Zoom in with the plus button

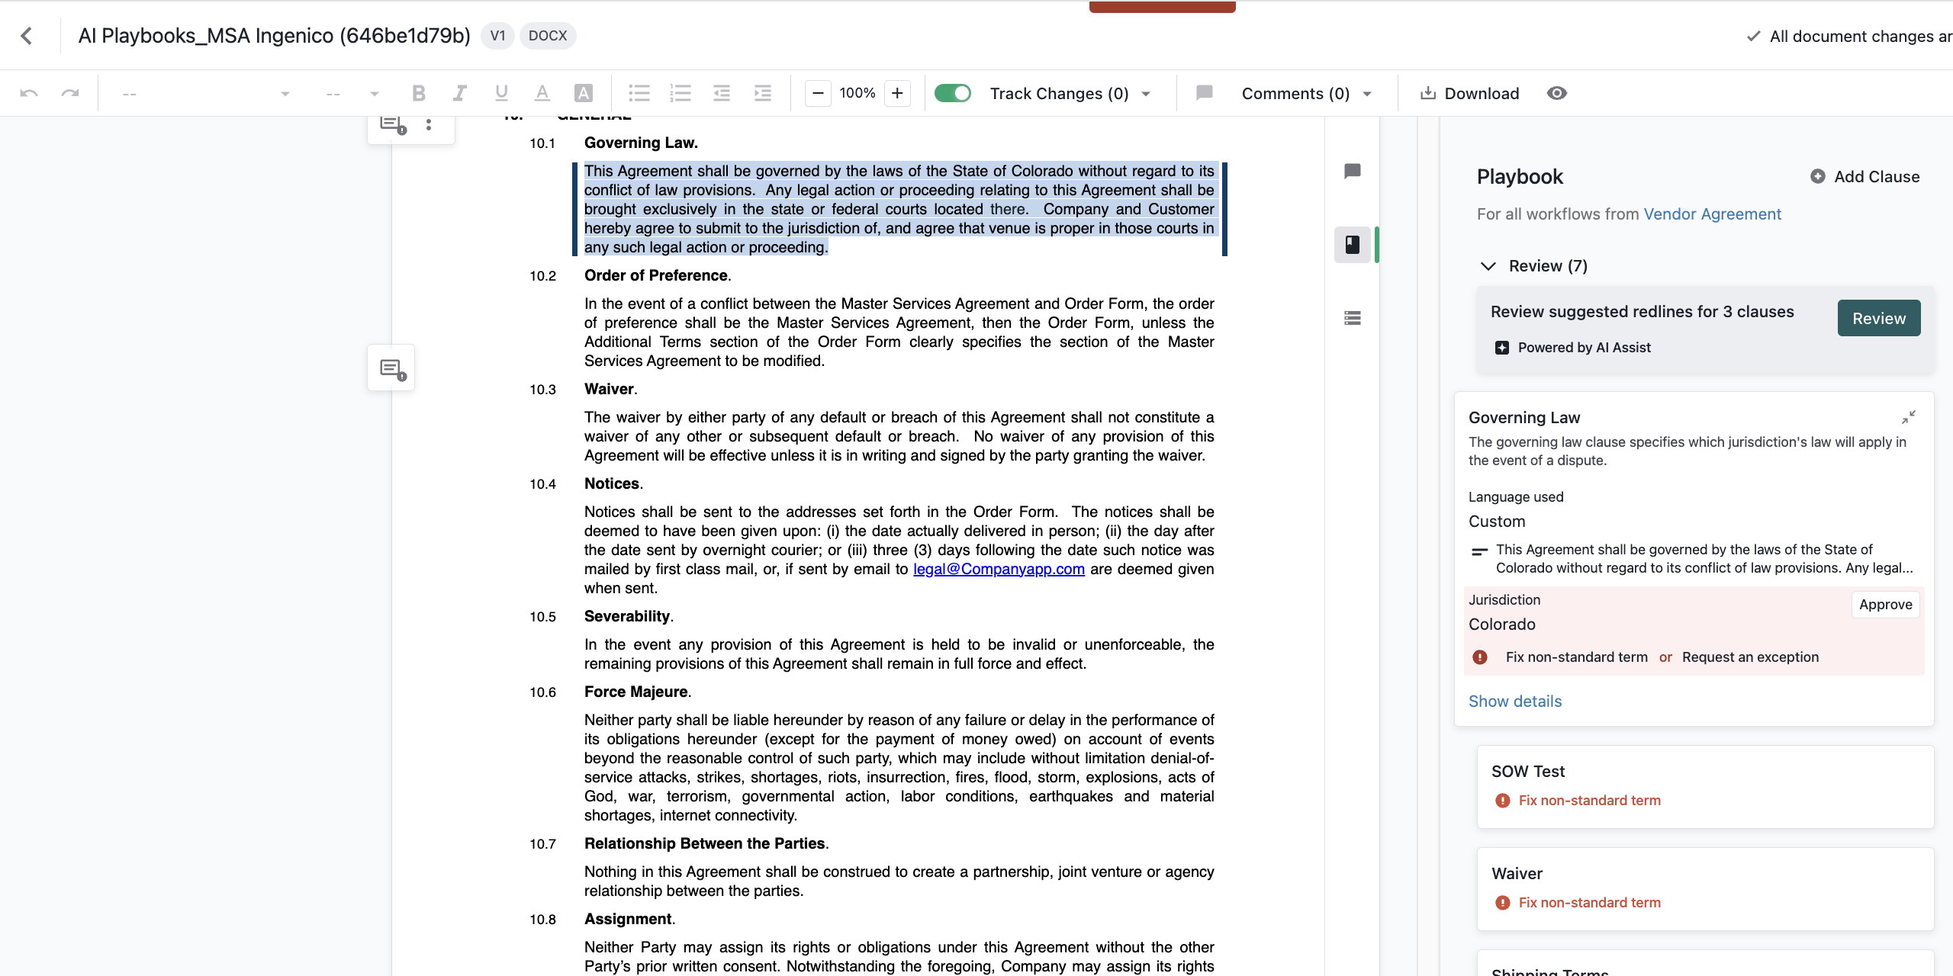tap(898, 93)
